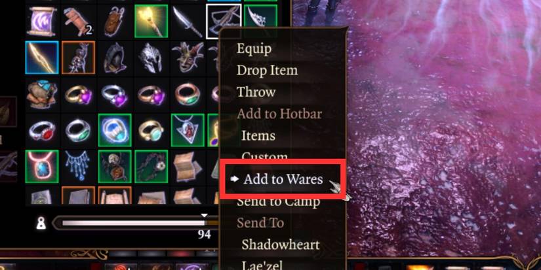Select the silver winged helmet item

click(151, 58)
